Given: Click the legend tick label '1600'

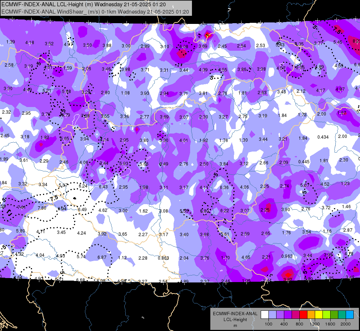Looking at the screenshot, I should coord(330,324).
